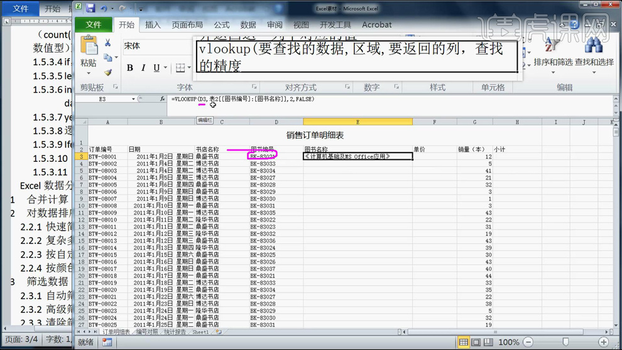Select column header F
Viewport: 622px width, 350px height.
[434, 122]
